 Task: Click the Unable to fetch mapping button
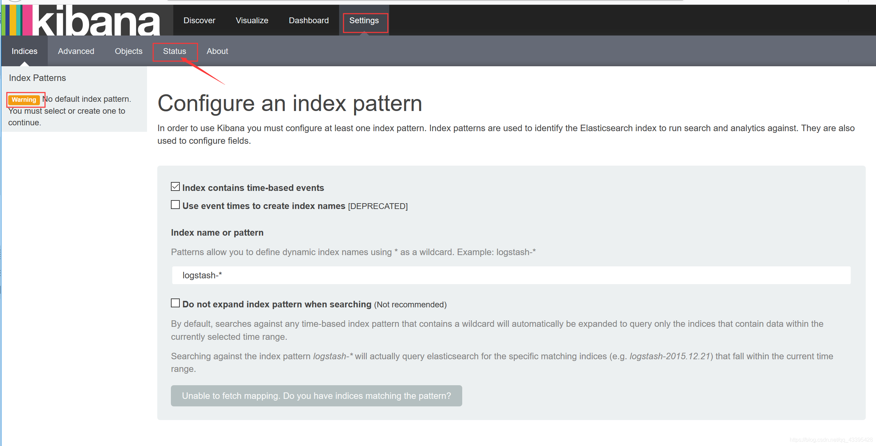[x=317, y=396]
